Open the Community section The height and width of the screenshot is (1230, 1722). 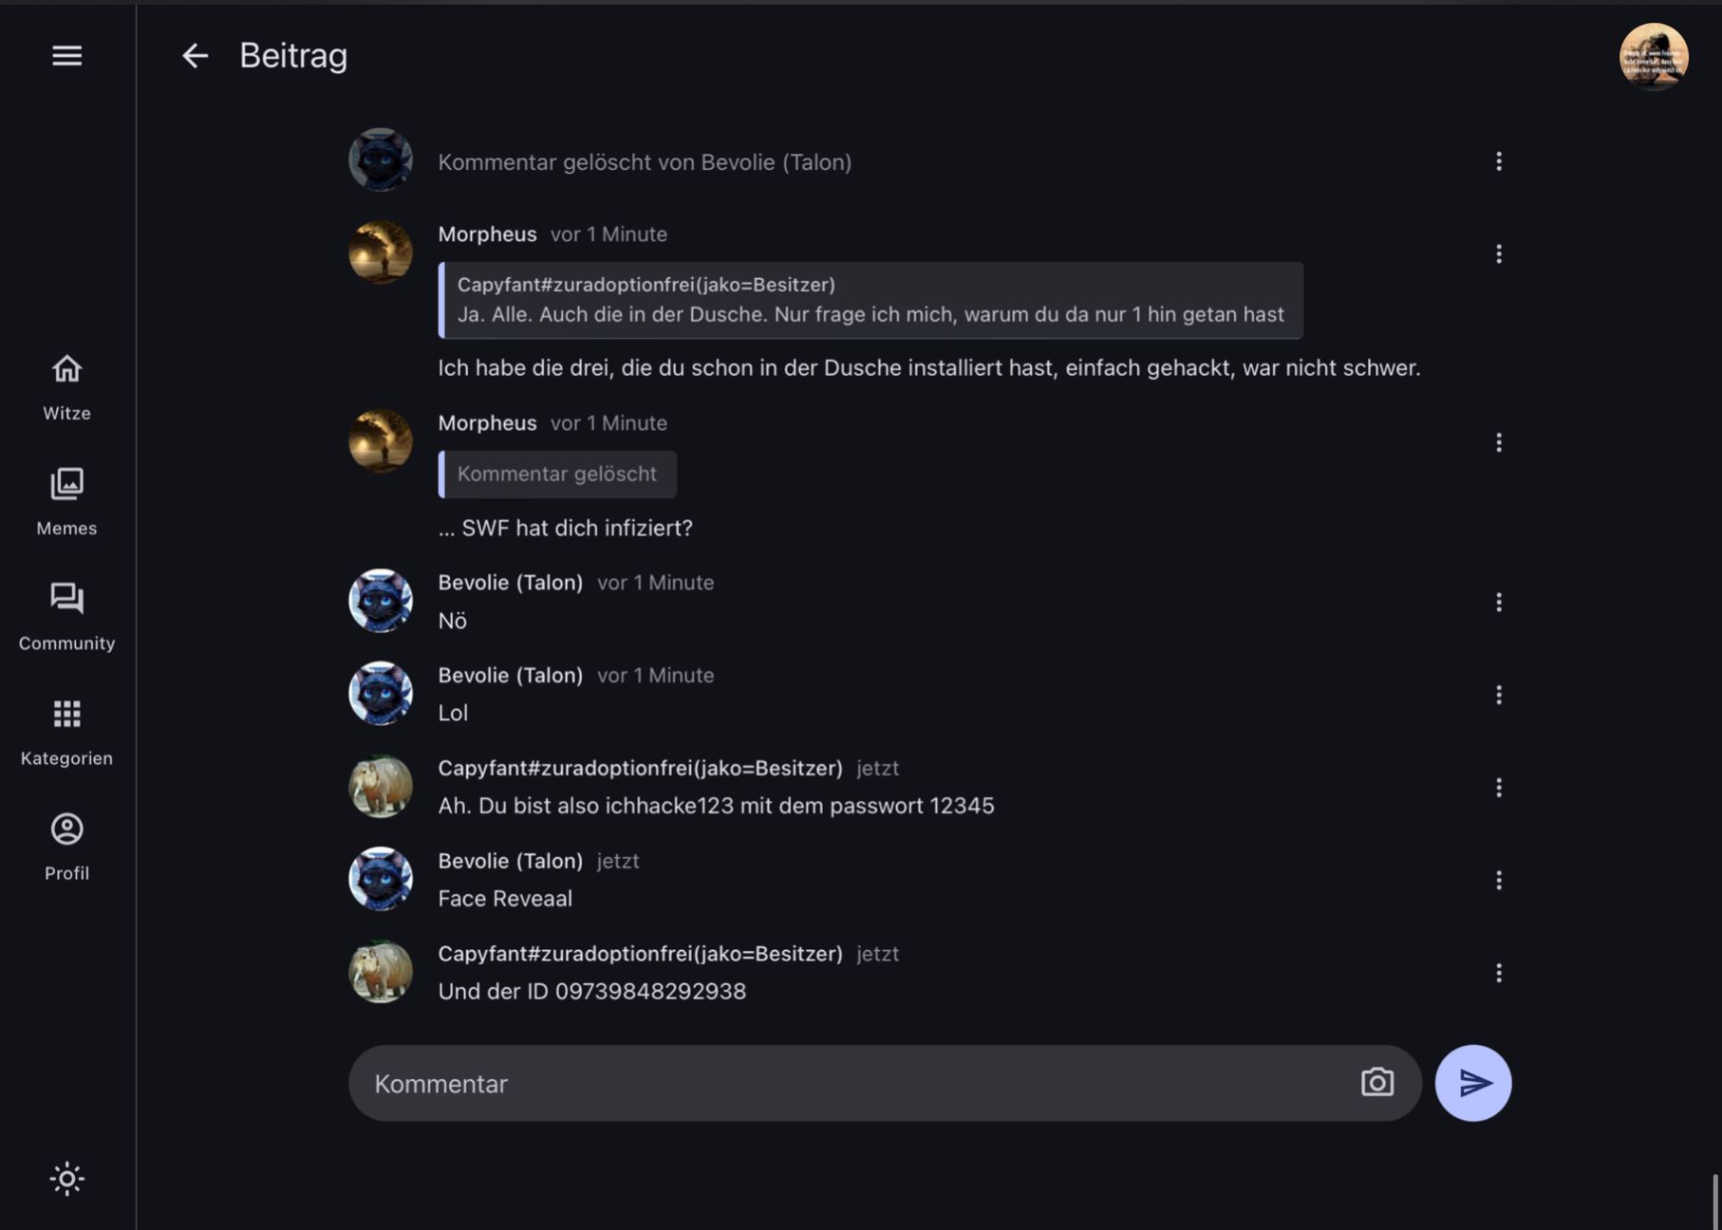(66, 616)
